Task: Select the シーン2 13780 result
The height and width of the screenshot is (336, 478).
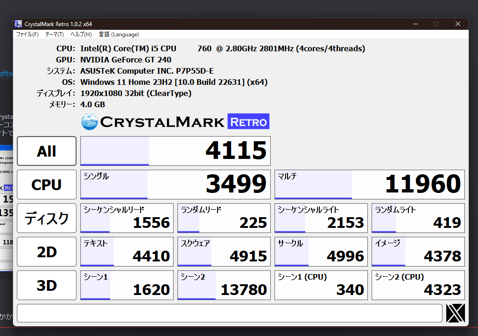Action: 224,285
